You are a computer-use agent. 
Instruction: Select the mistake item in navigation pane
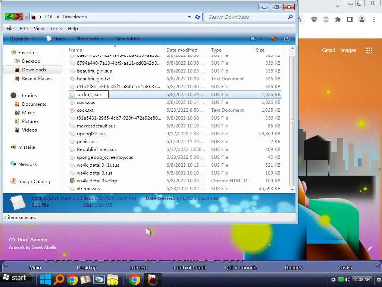point(26,147)
